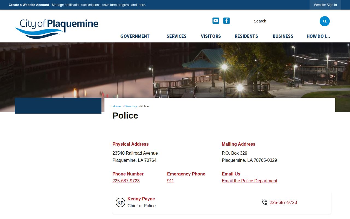Click Website Sign In button
The width and height of the screenshot is (350, 219).
pyautogui.click(x=325, y=5)
